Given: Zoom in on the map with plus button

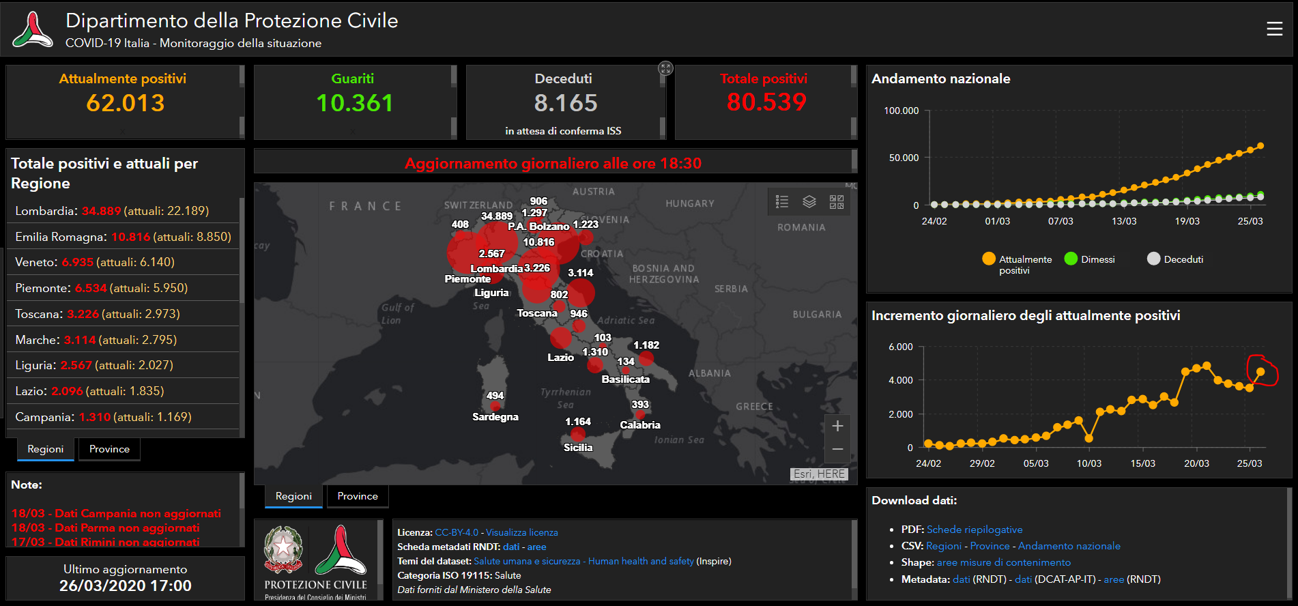Looking at the screenshot, I should point(837,427).
